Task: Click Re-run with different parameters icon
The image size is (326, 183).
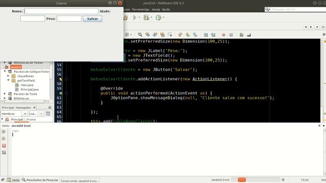Action: point(4,139)
